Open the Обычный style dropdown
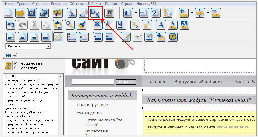Viewport: 258px width, 137px height. [48, 46]
